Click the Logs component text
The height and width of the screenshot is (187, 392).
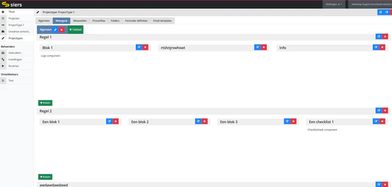coord(51,56)
